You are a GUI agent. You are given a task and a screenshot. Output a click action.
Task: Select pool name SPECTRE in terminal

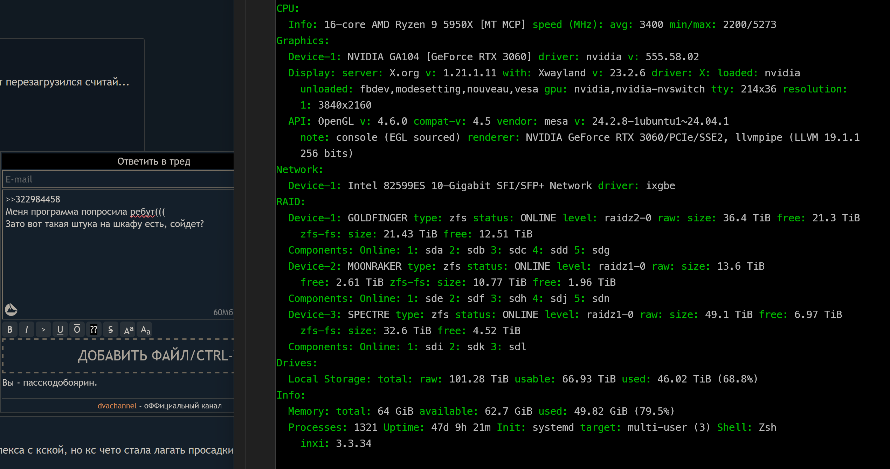(368, 315)
